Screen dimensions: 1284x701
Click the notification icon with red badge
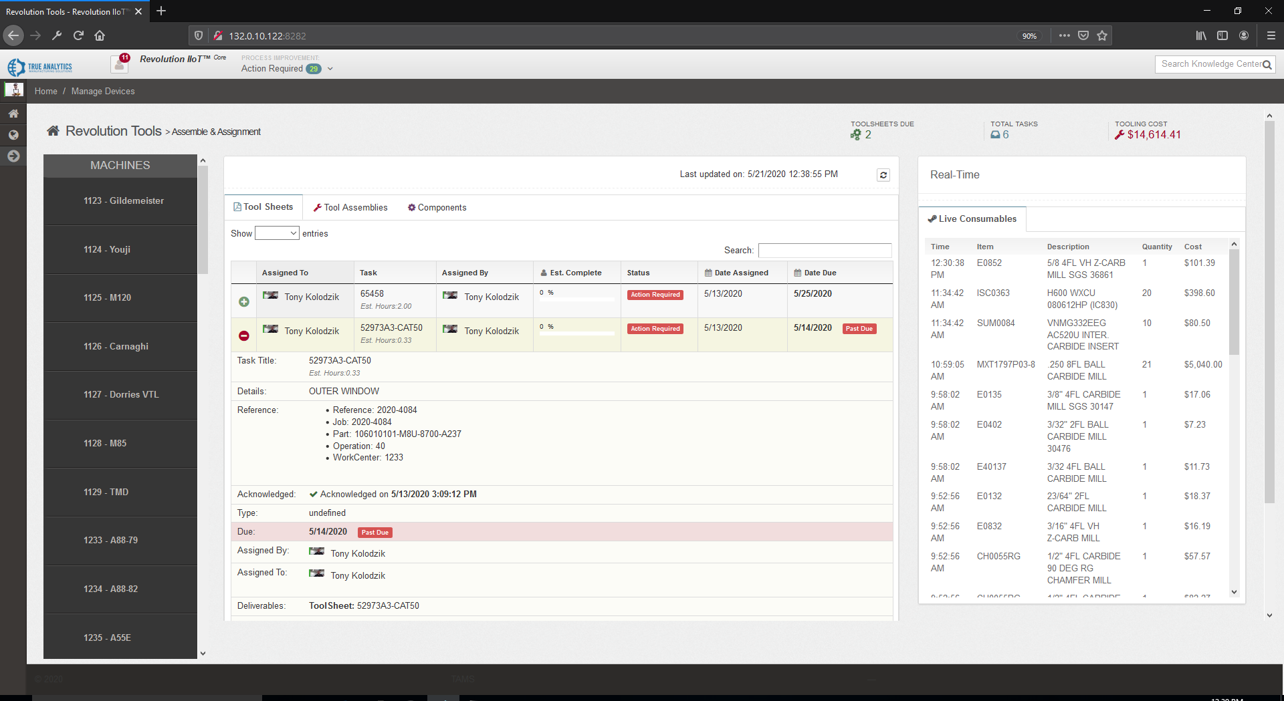coord(120,64)
